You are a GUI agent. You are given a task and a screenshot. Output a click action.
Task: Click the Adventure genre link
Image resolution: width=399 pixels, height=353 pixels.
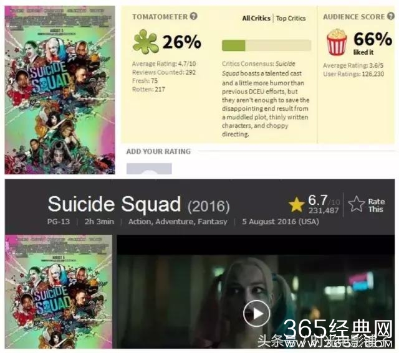[175, 222]
